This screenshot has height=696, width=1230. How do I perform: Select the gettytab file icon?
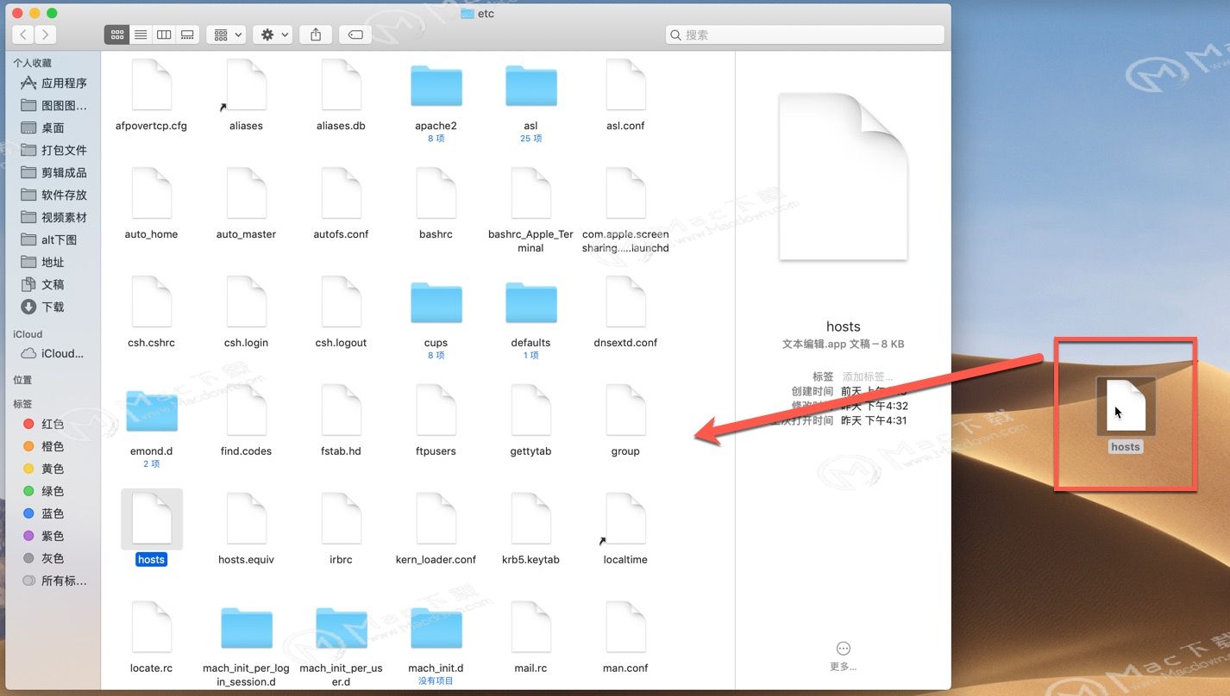[x=530, y=411]
